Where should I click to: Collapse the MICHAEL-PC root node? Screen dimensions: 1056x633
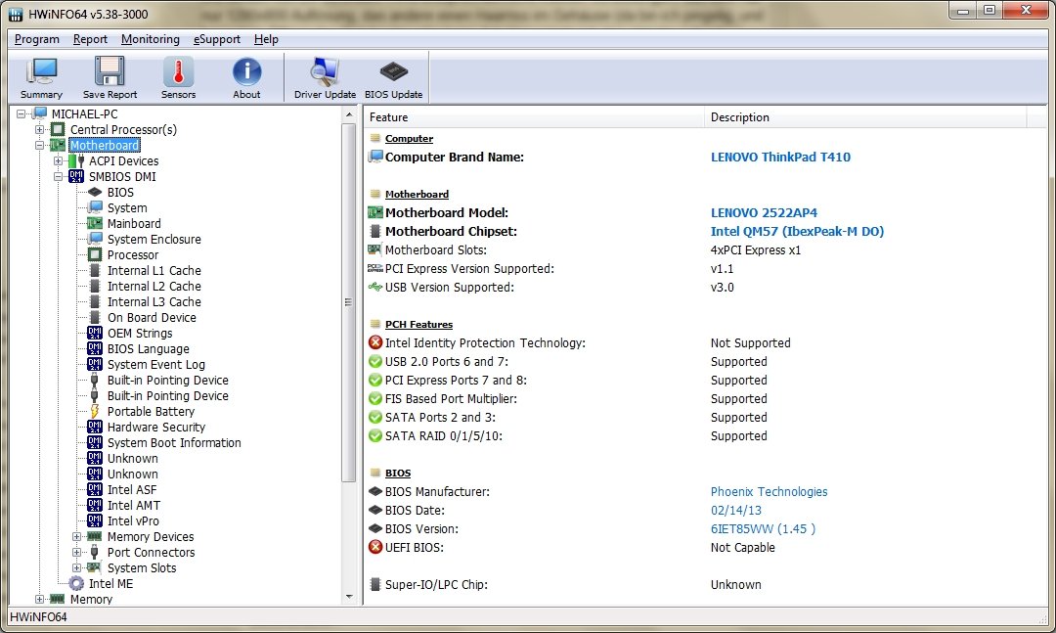click(21, 113)
